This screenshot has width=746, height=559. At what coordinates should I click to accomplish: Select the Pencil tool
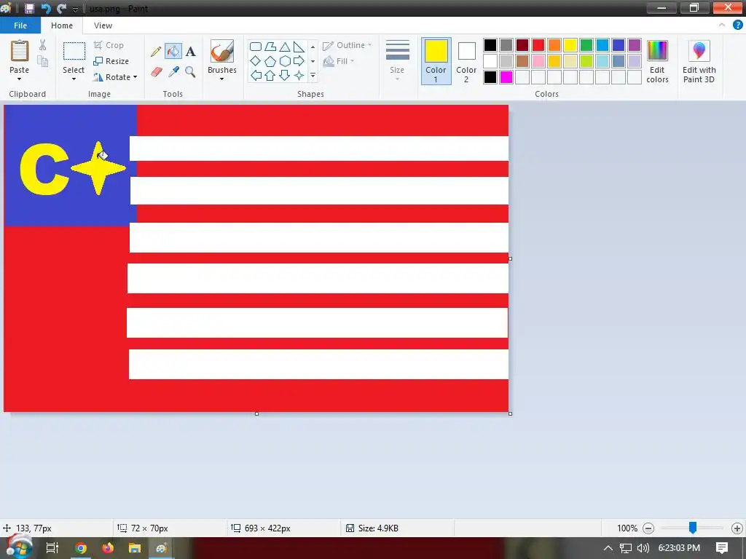click(x=156, y=52)
